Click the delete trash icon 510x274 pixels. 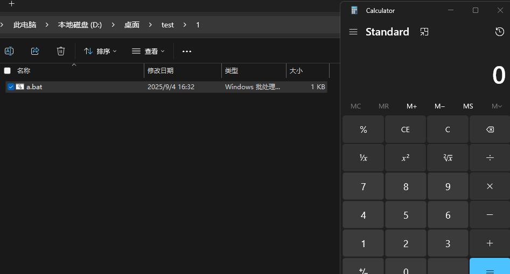tap(61, 51)
